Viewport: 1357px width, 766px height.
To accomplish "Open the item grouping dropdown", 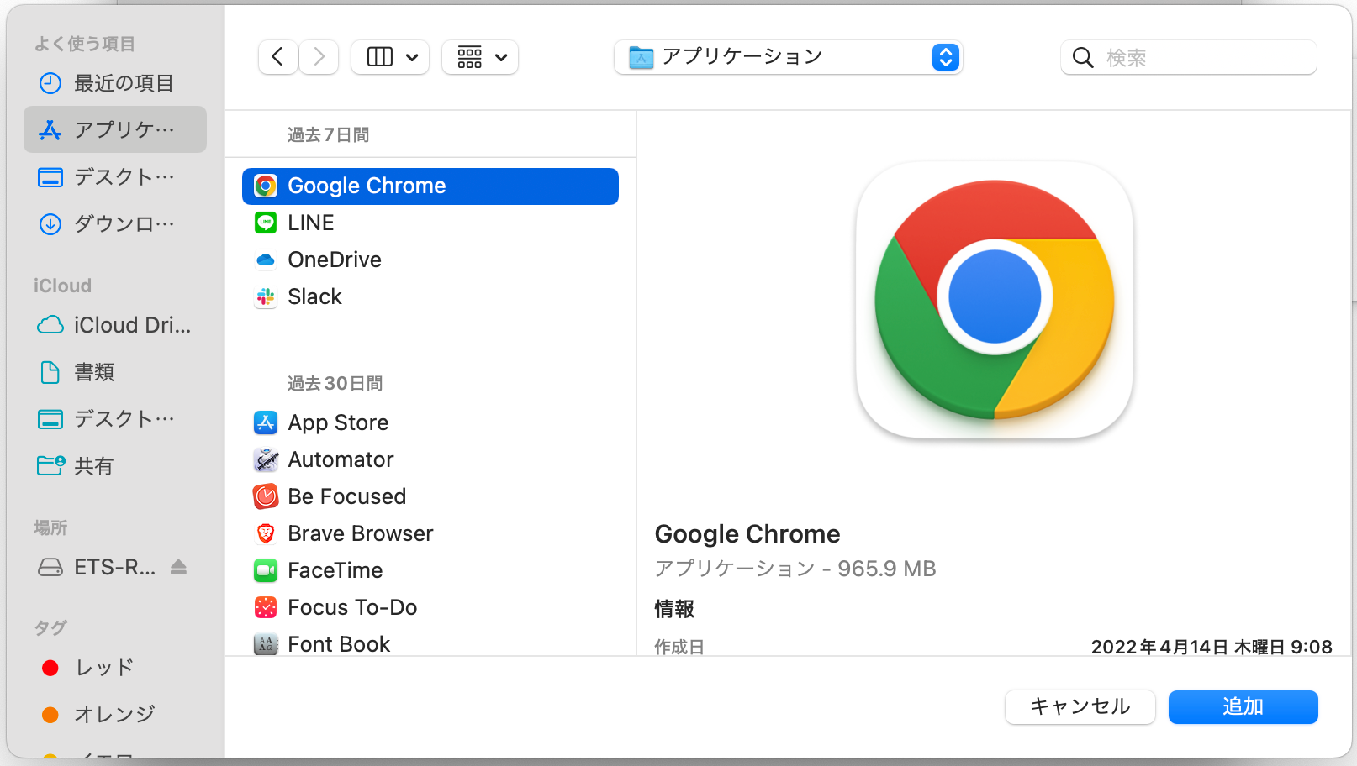I will (x=480, y=57).
